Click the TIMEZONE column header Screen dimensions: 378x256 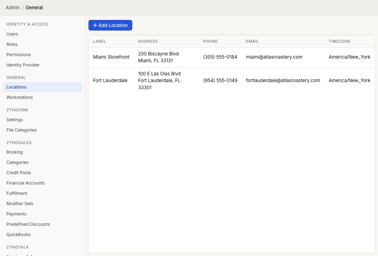[339, 41]
